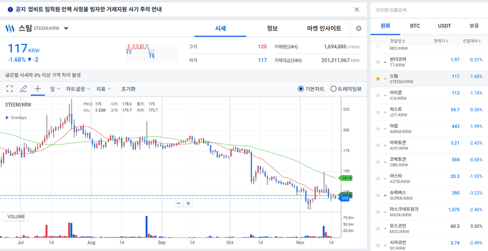The width and height of the screenshot is (488, 251).
Task: Click the chart zoom-in plus button
Action: pyautogui.click(x=188, y=203)
